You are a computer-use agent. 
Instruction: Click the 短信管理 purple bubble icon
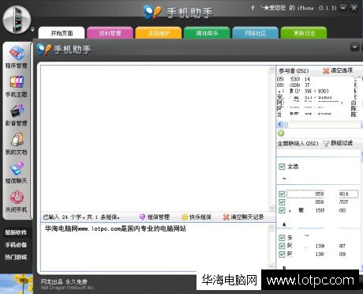[x=142, y=217]
